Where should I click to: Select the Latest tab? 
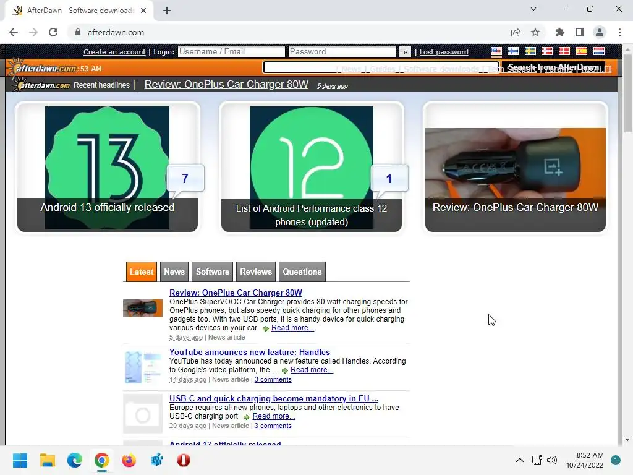tap(142, 272)
